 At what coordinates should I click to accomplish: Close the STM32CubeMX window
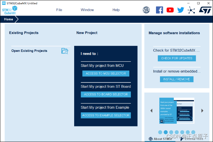(x=208, y=3)
